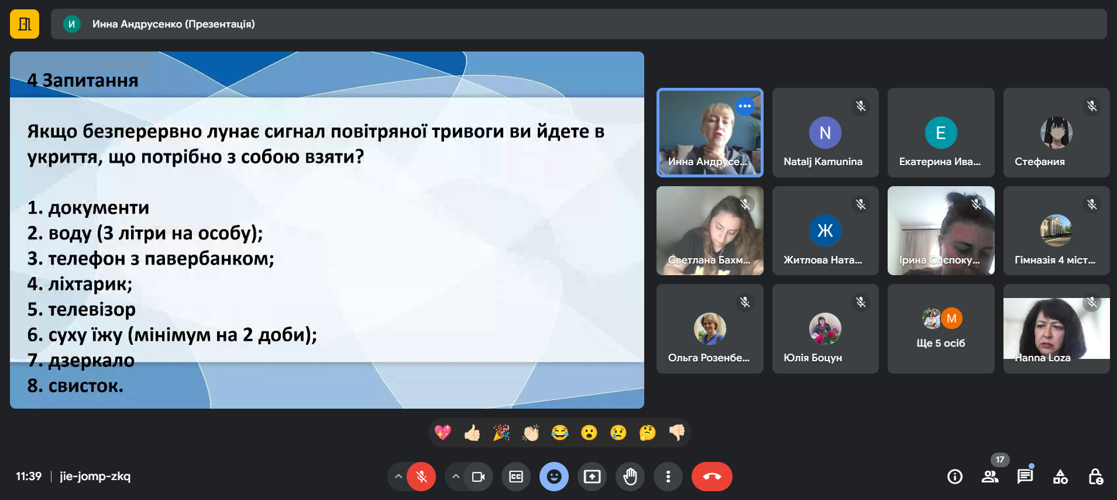1117x500 pixels.
Task: Select Hanna Loza's video thumbnail
Action: tap(1056, 328)
